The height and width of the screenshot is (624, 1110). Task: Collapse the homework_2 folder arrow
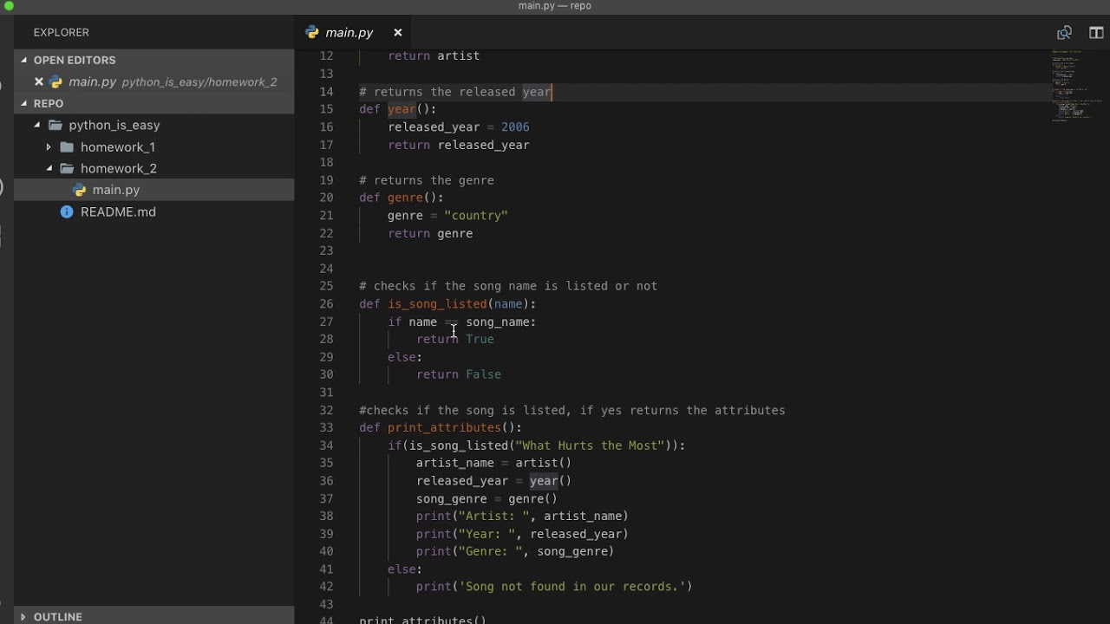pyautogui.click(x=49, y=168)
